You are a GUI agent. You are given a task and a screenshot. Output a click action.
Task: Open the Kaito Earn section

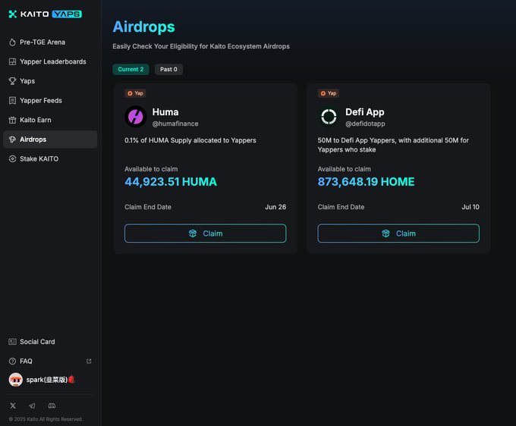(36, 120)
